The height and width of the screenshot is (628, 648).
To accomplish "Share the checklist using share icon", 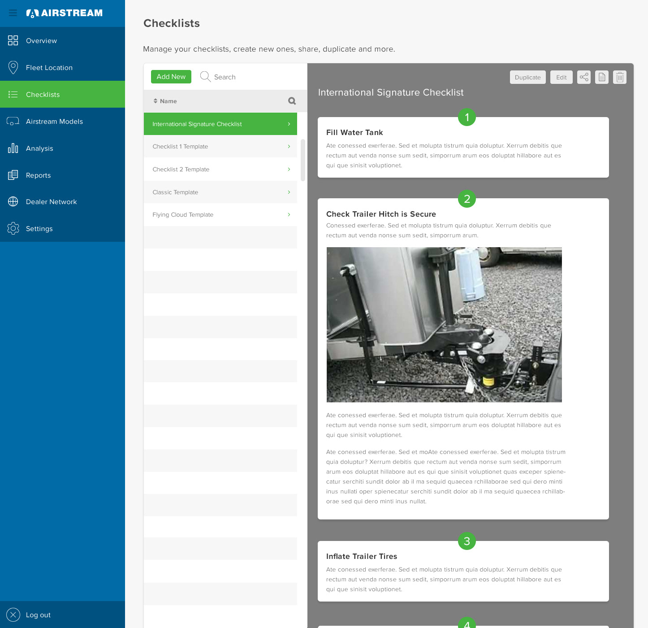I will [584, 77].
